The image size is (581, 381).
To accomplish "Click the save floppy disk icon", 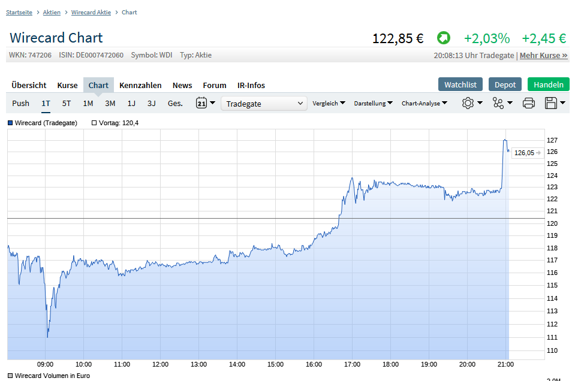I will pyautogui.click(x=551, y=103).
